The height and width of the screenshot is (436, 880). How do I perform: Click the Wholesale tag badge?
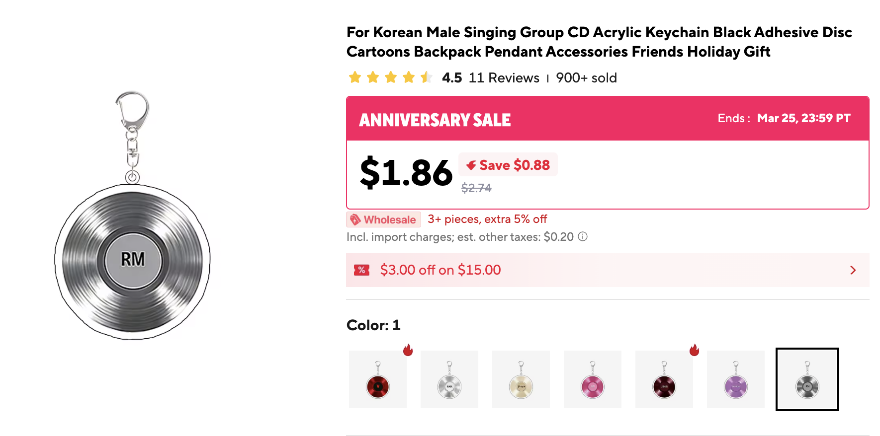click(x=383, y=219)
